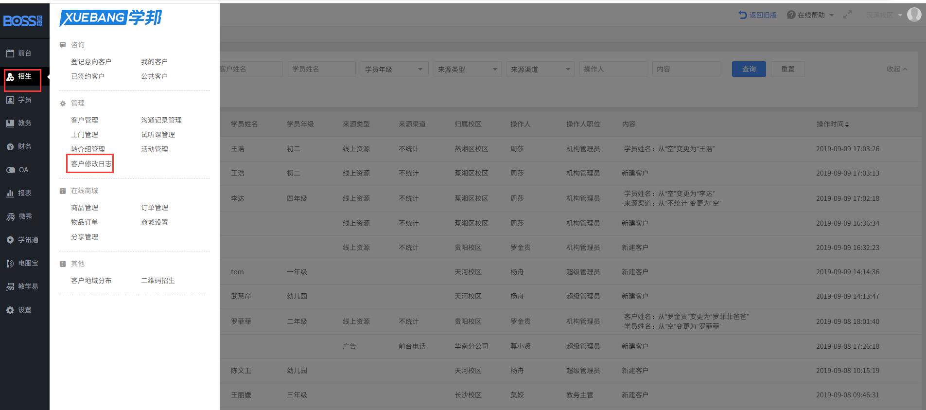Toggle the fullscreen expand icon
926x410 pixels.
[x=847, y=15]
